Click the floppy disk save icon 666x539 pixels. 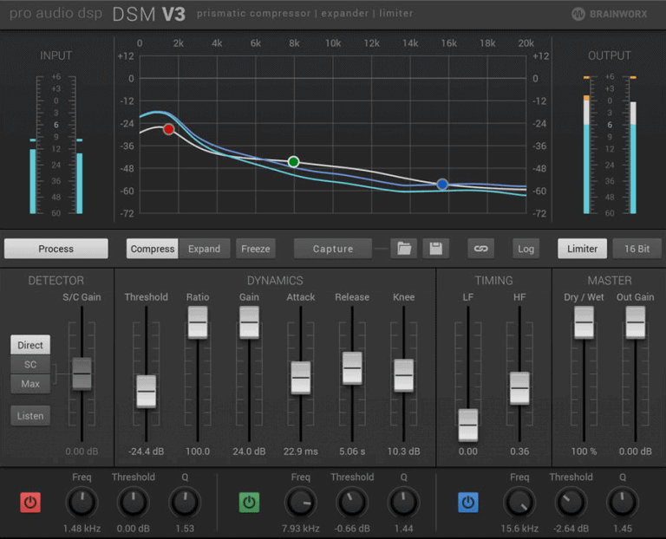[435, 249]
